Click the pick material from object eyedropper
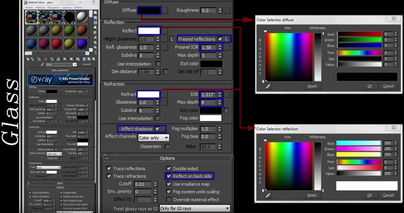 coord(43,64)
